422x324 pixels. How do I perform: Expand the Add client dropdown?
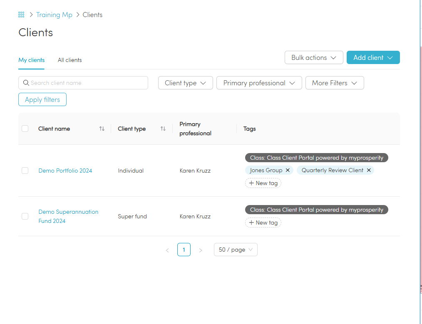[x=373, y=57]
